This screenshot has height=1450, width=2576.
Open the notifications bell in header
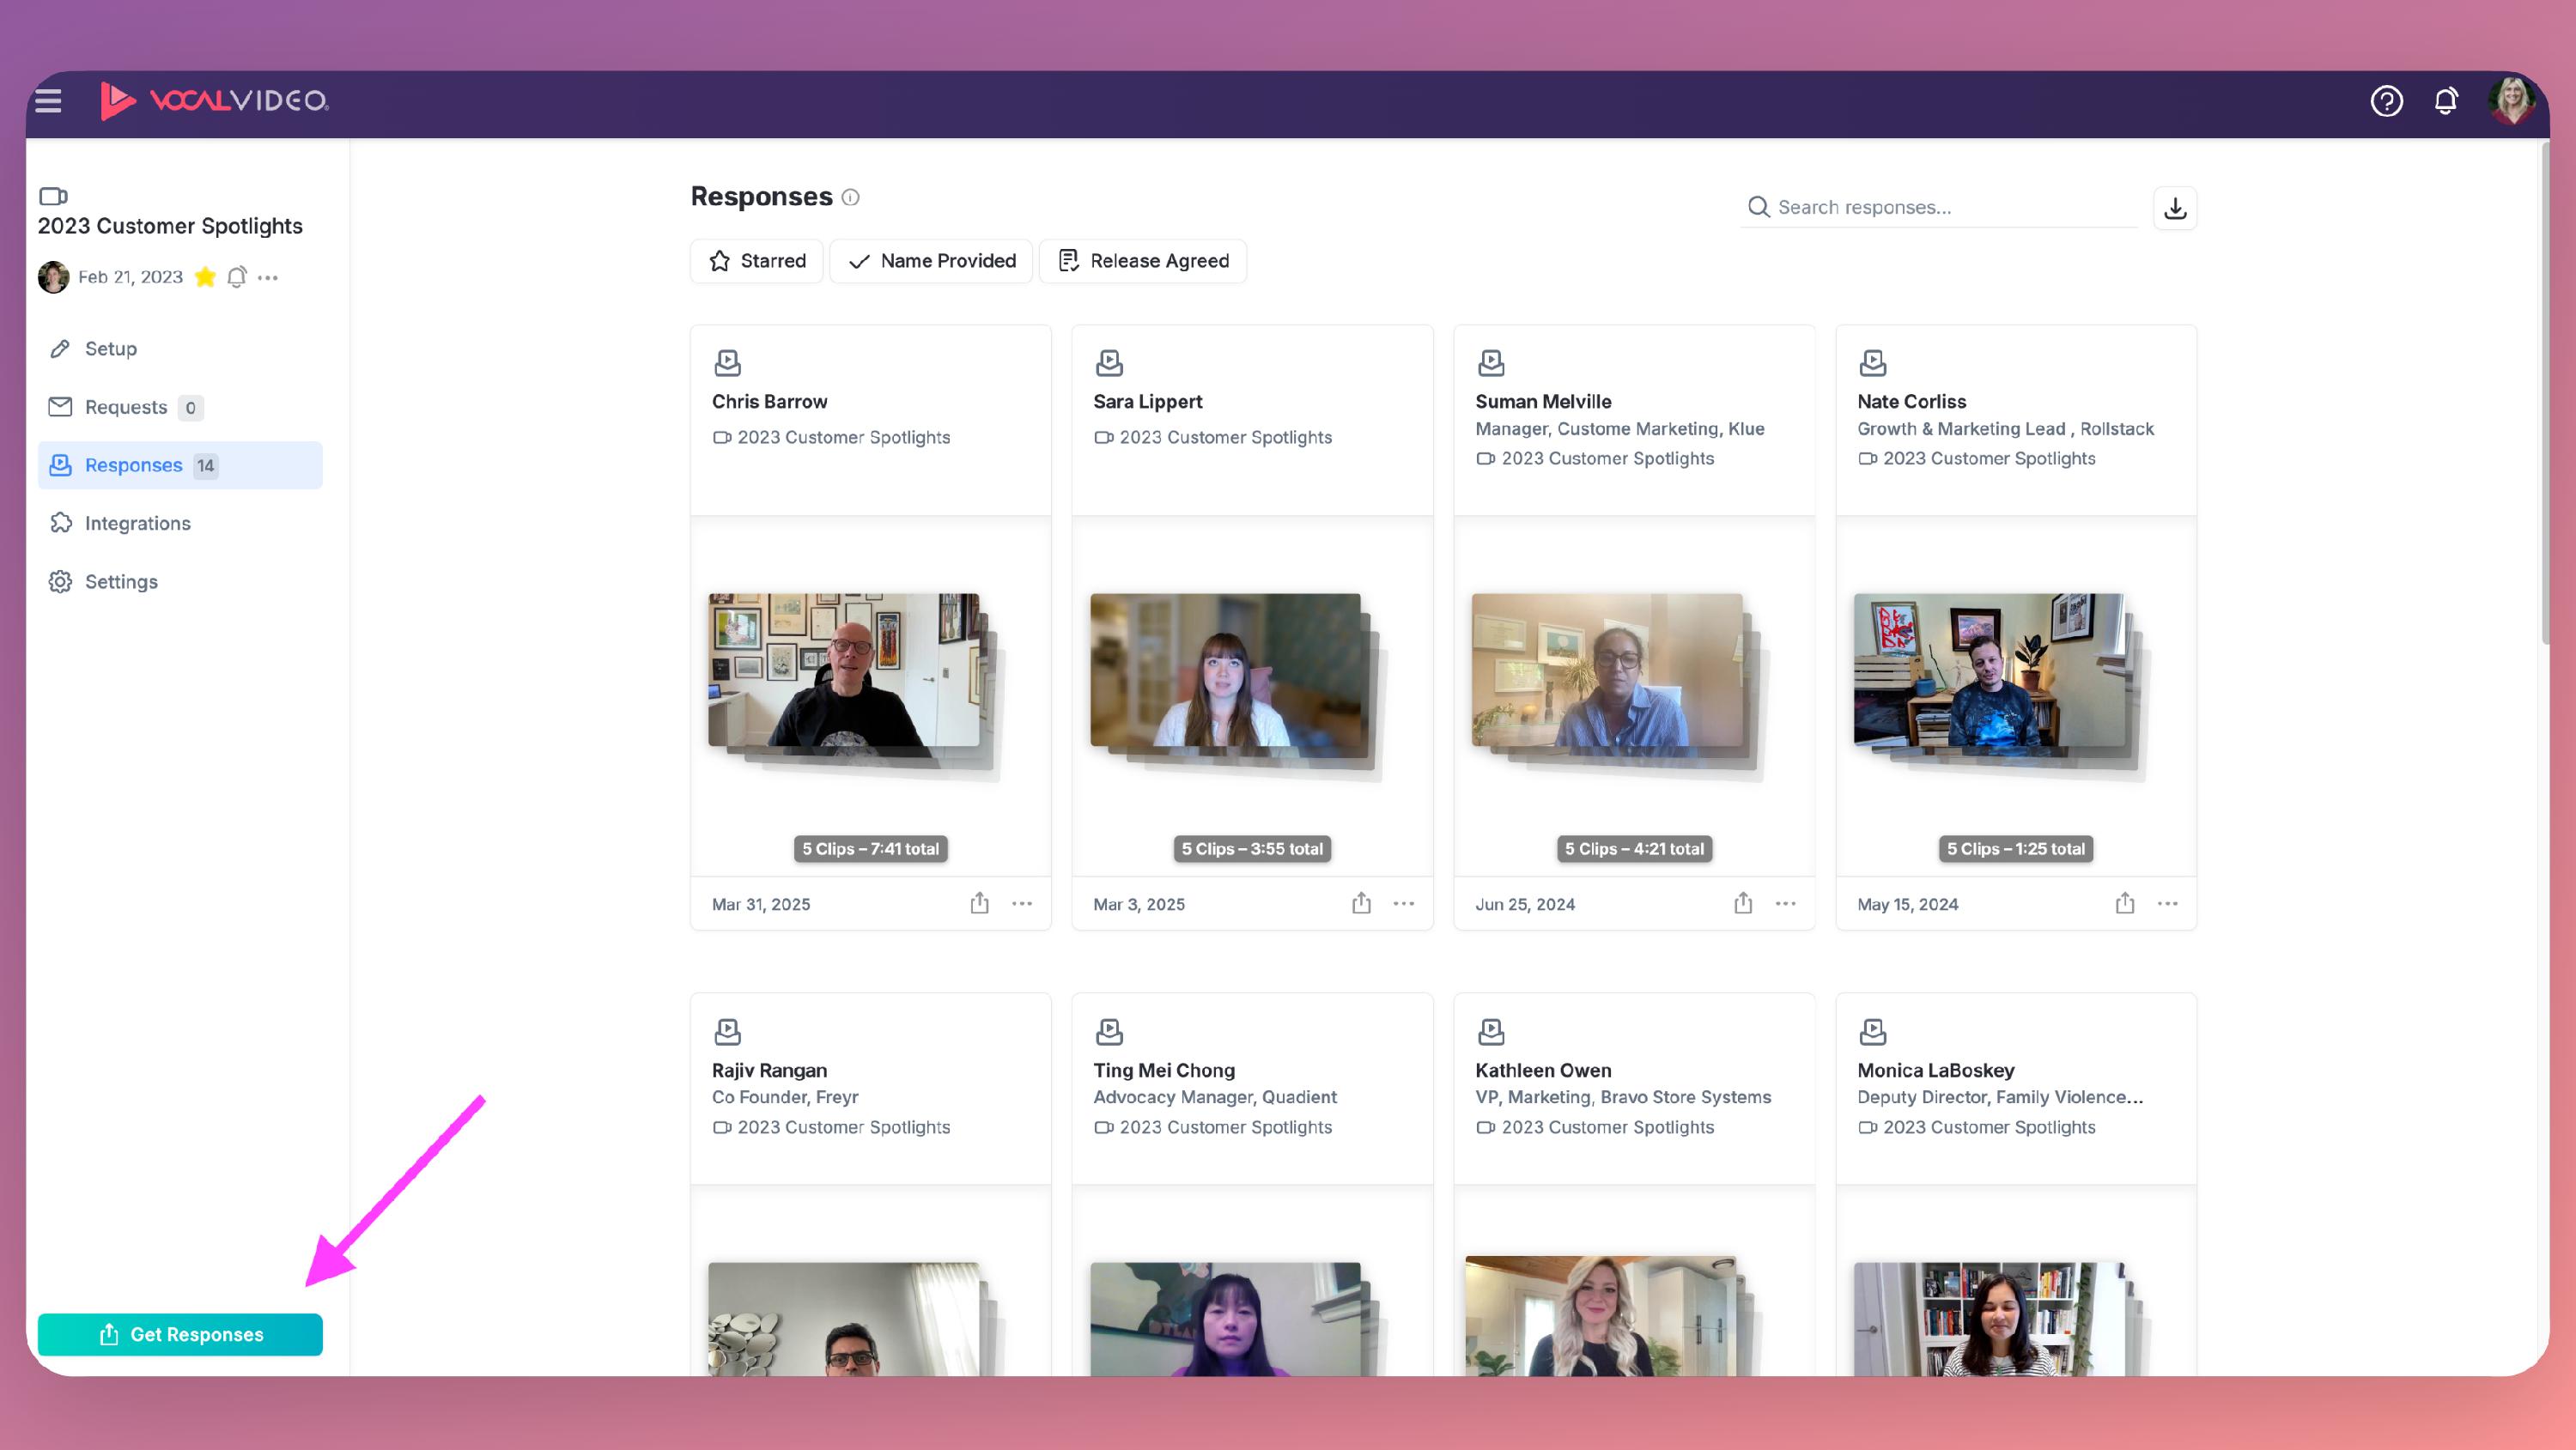pyautogui.click(x=2445, y=101)
